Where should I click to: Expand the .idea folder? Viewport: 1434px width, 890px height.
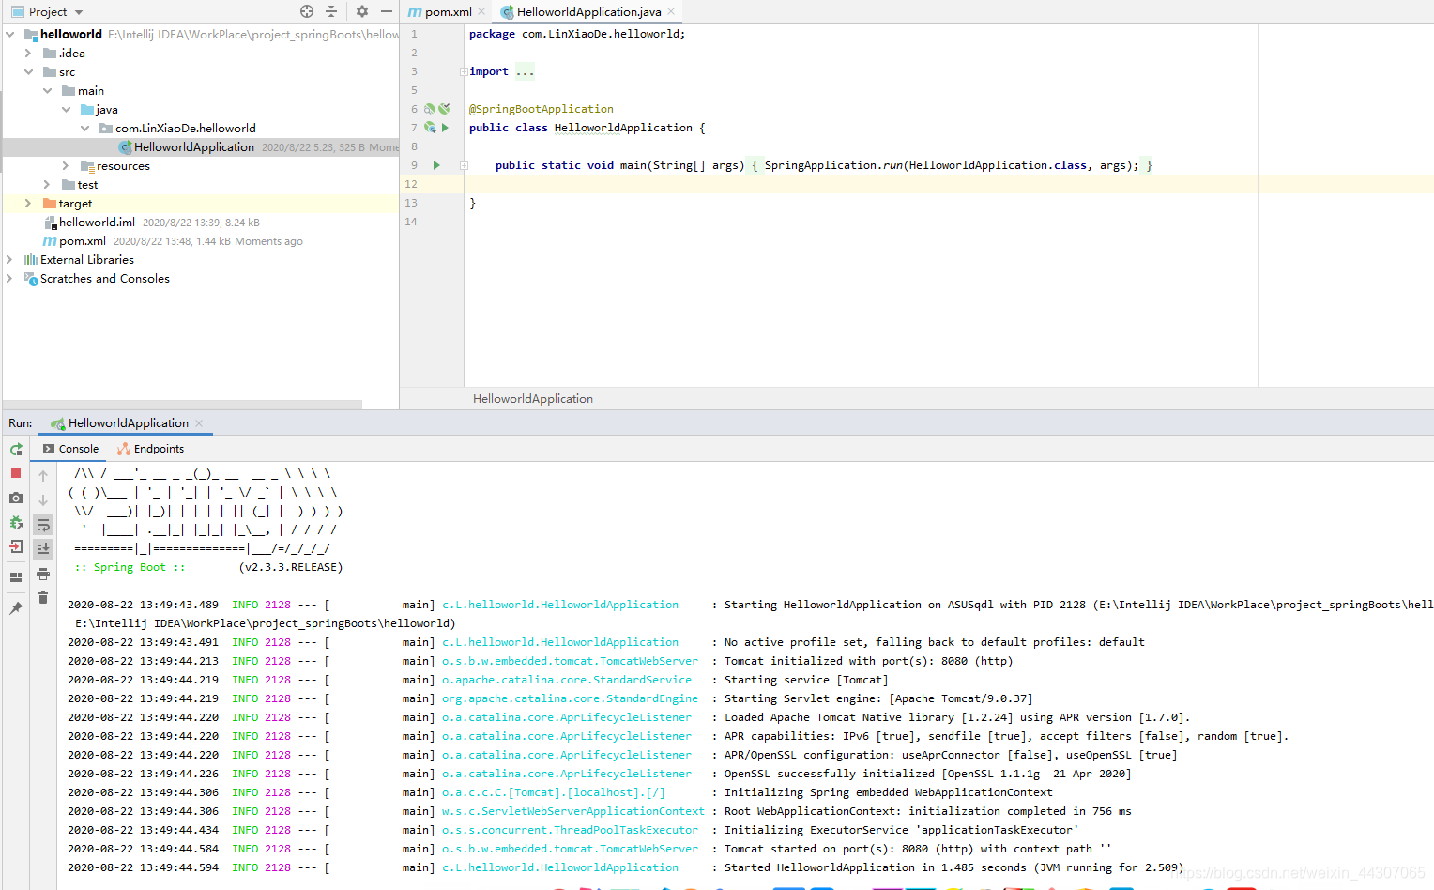tap(28, 53)
